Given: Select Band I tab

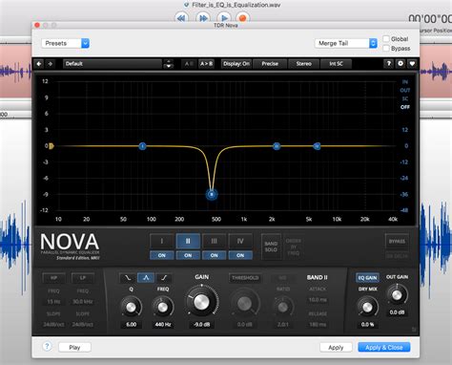Looking at the screenshot, I should pos(162,242).
